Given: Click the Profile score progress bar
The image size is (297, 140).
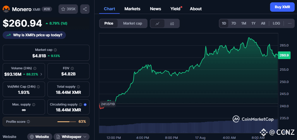Looking at the screenshot, I should click(x=66, y=122).
